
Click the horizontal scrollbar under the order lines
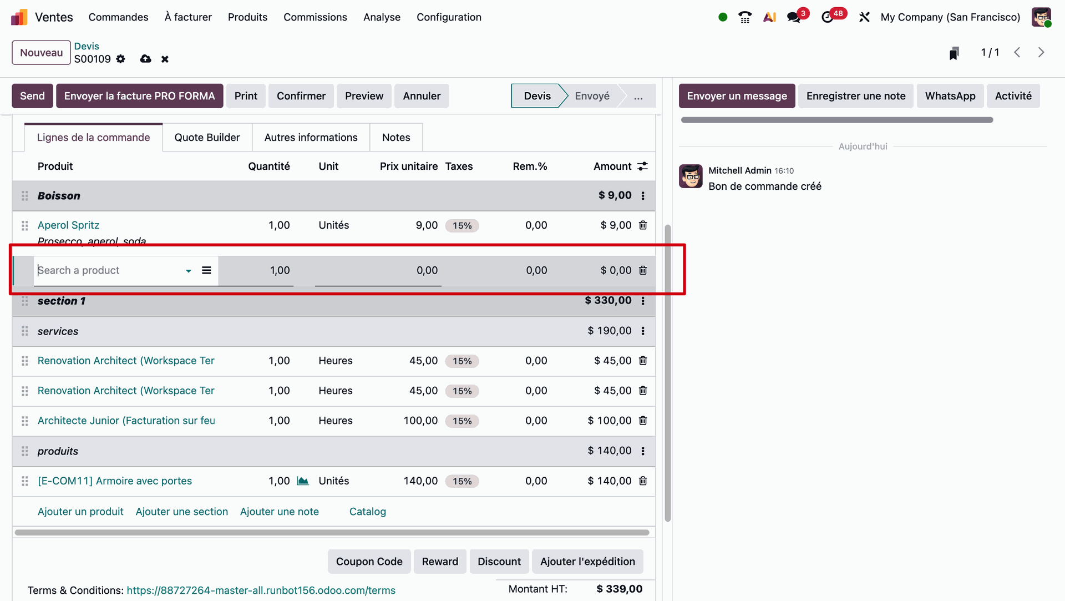point(332,533)
